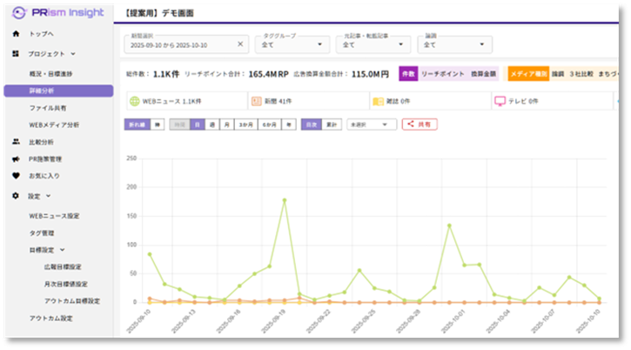Click the people icon for 比較分析

click(16, 141)
